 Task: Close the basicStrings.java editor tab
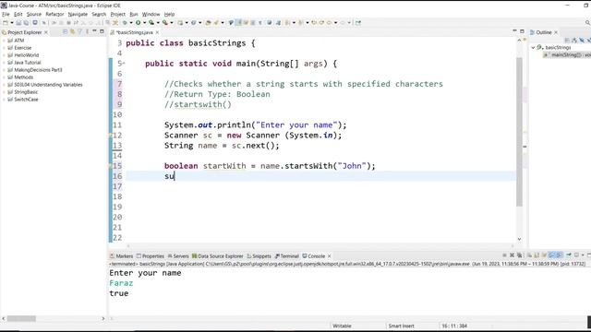tap(157, 32)
